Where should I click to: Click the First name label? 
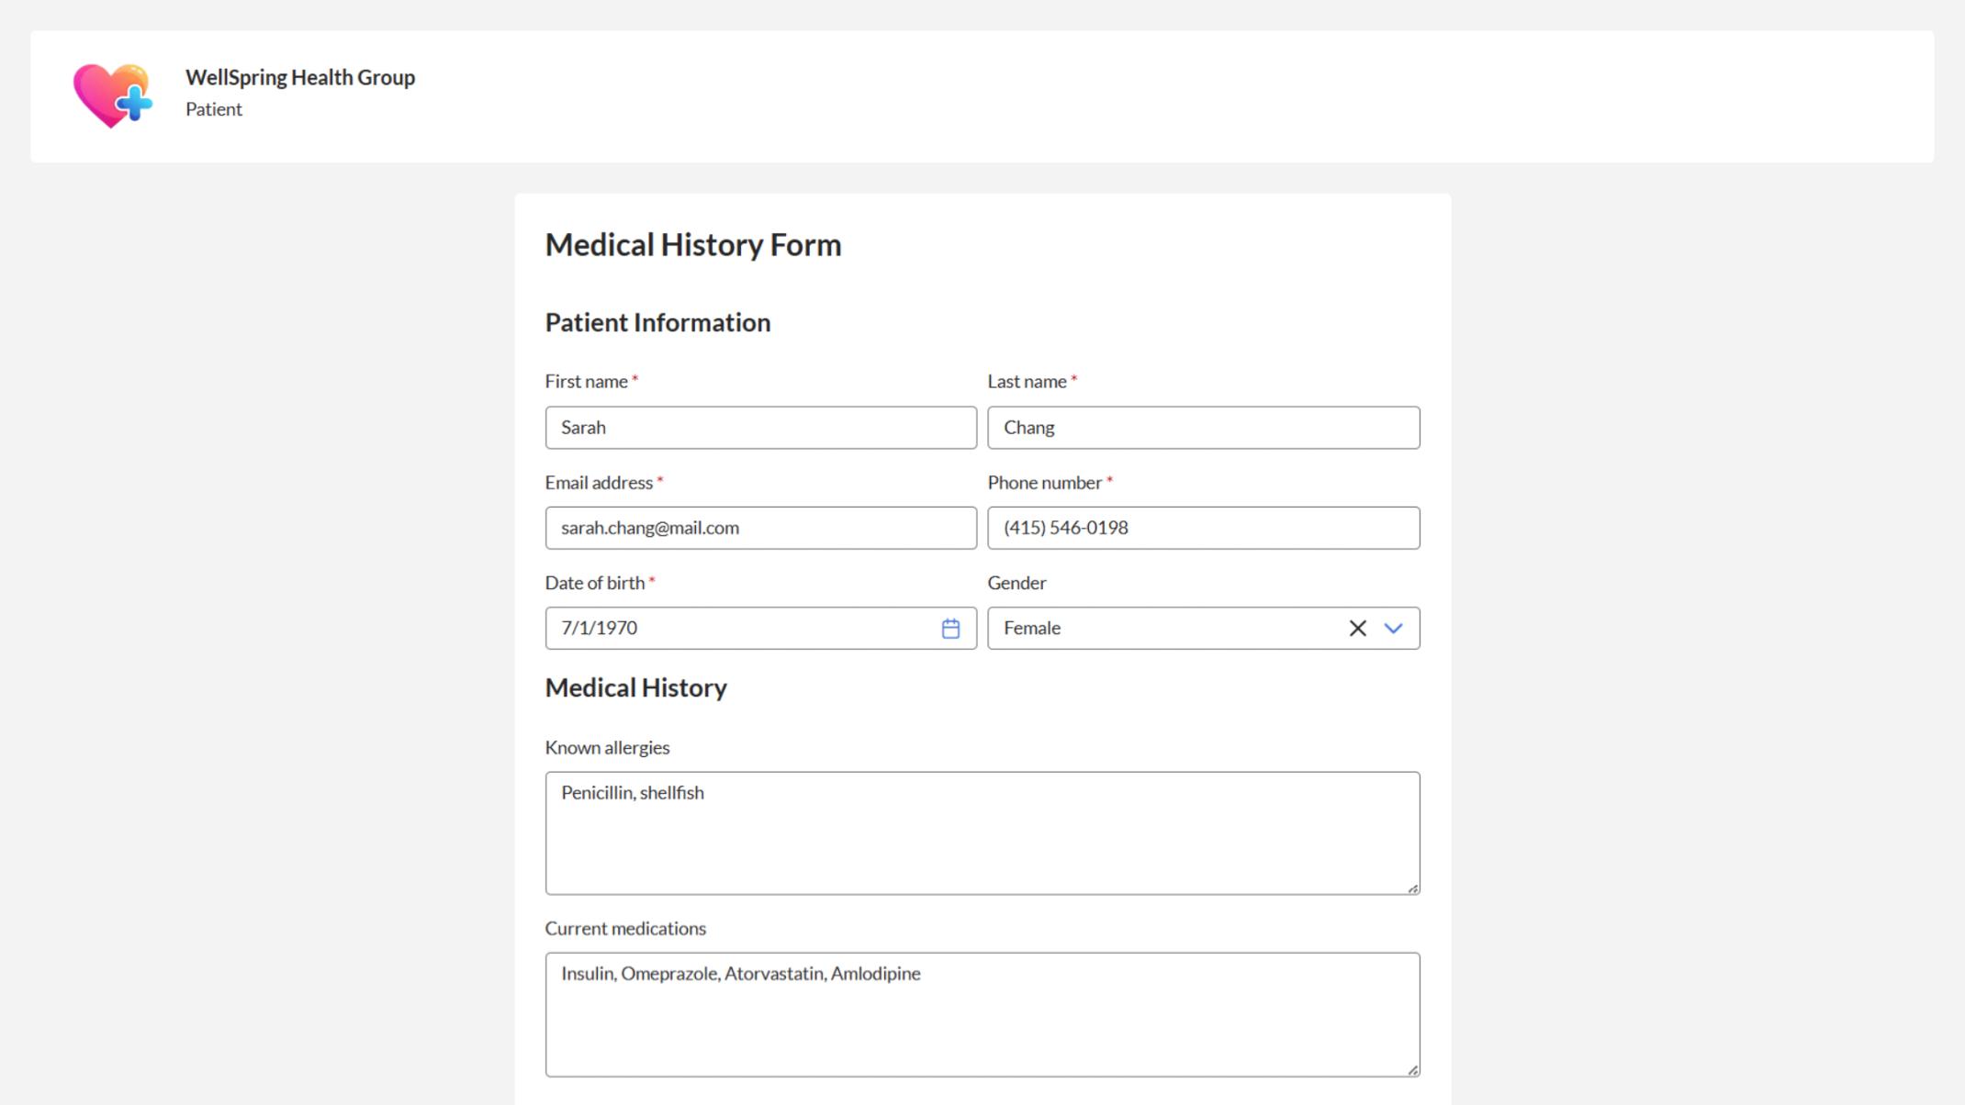point(587,382)
